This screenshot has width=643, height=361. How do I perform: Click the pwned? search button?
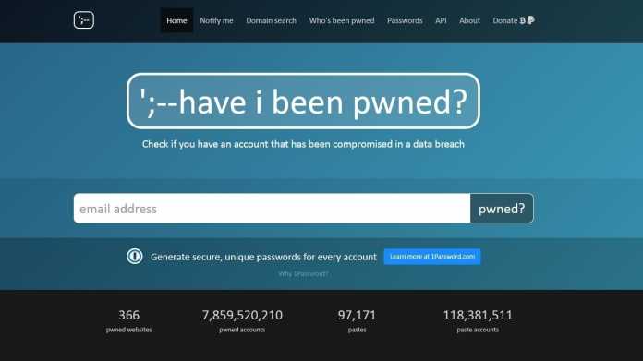click(502, 209)
